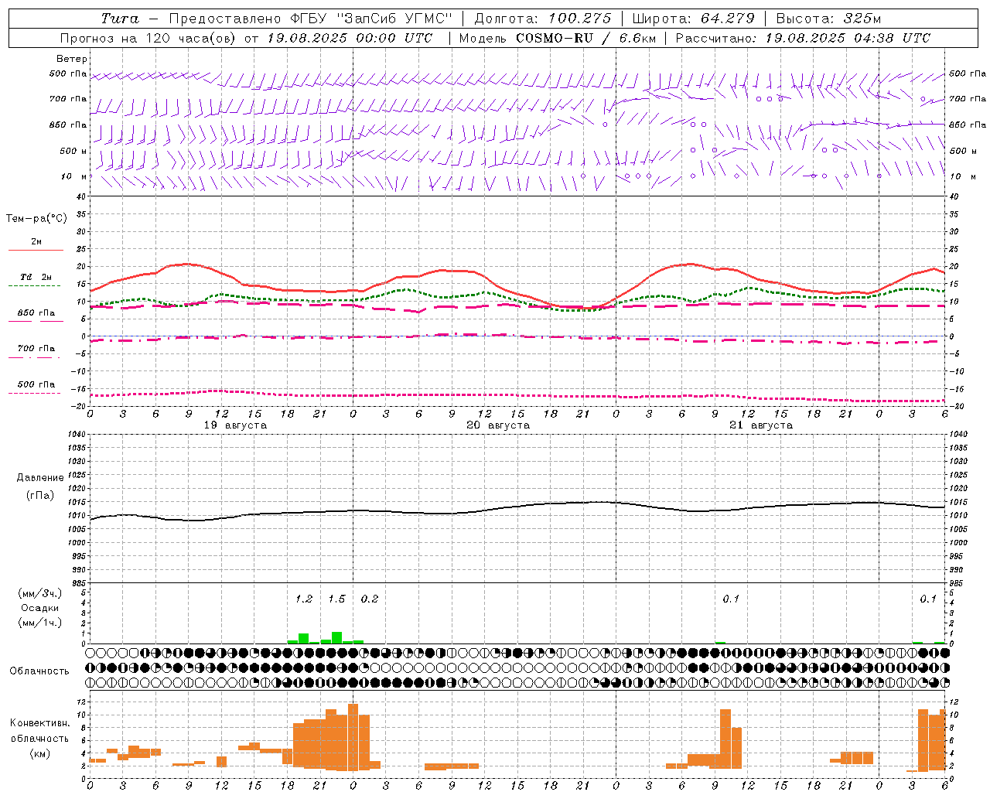The height and width of the screenshot is (792, 990).
Task: Click the '10 м' wind level label on left
Action: (x=74, y=176)
